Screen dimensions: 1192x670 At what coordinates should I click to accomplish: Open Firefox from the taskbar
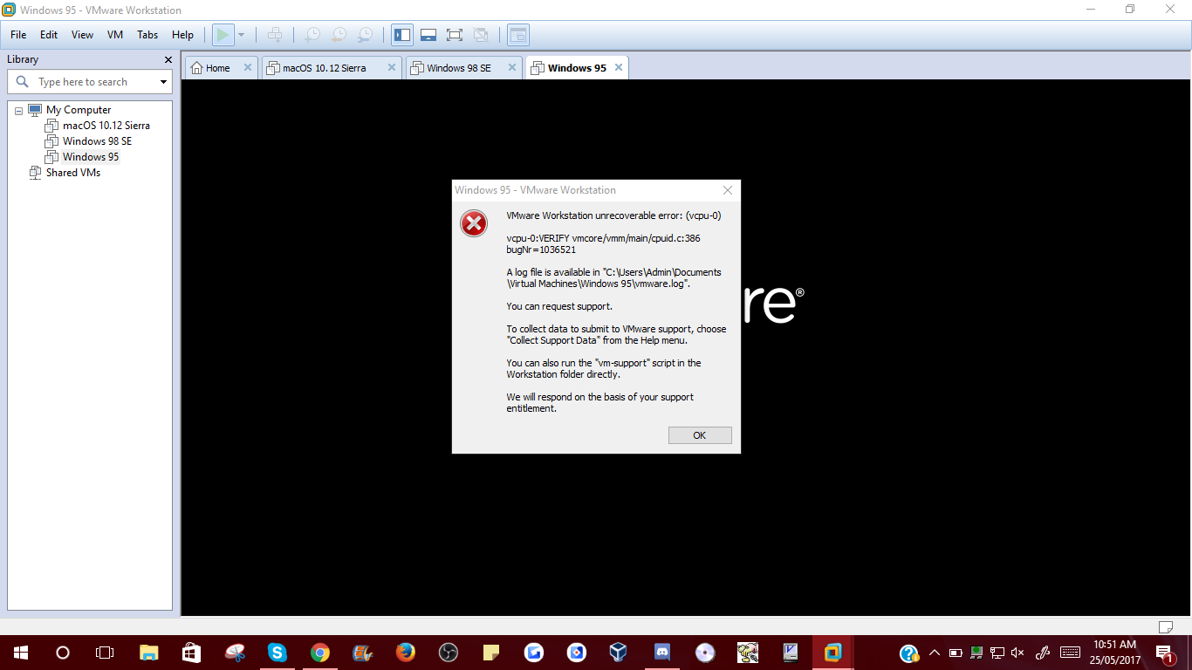tap(405, 653)
